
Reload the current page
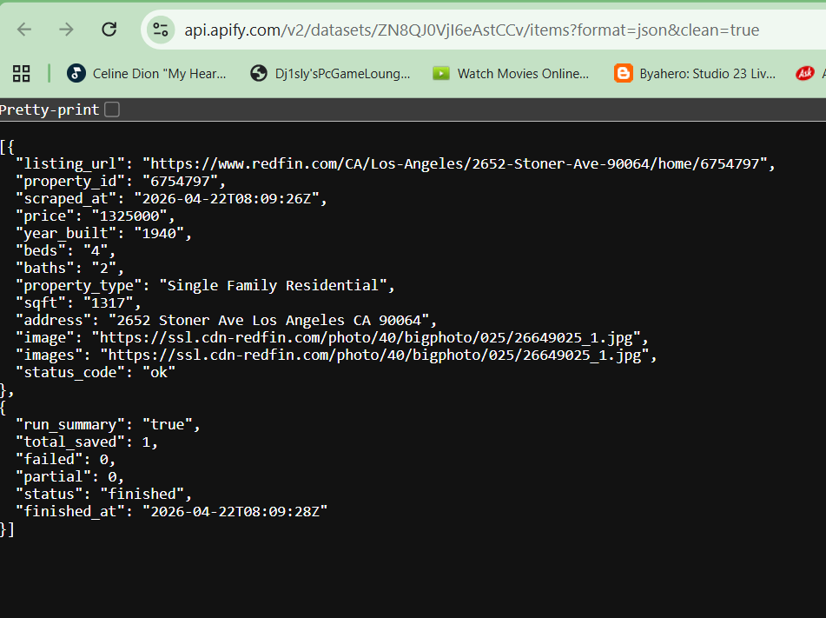point(109,30)
